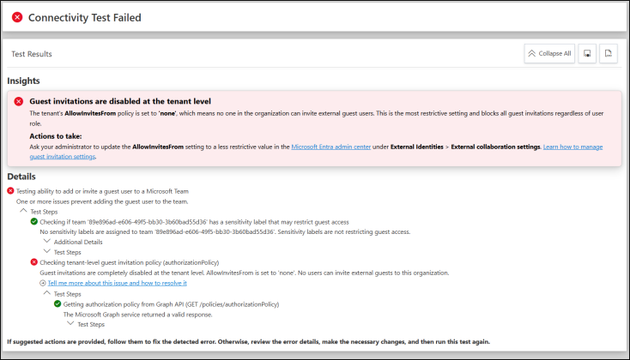Open Tell me more about this issue link

pos(118,283)
